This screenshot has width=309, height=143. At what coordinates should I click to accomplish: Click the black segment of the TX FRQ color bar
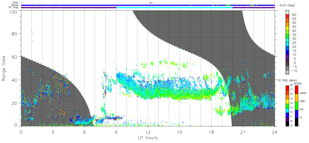click(x=288, y=124)
